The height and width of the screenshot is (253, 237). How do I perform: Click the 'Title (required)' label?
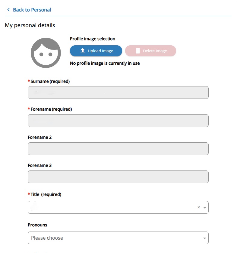point(46,194)
